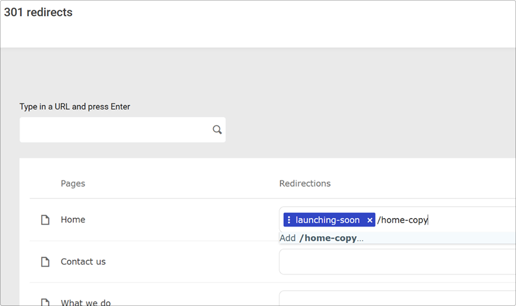This screenshot has width=516, height=306.
Task: Click the What we do page icon
Action: tap(45, 303)
